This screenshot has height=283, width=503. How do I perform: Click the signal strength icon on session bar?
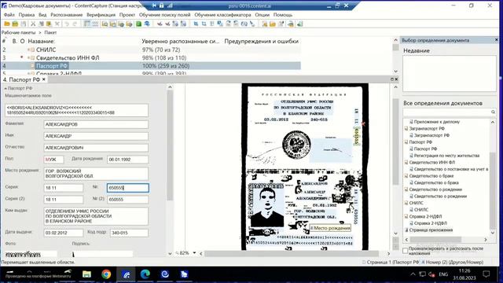[x=170, y=6]
